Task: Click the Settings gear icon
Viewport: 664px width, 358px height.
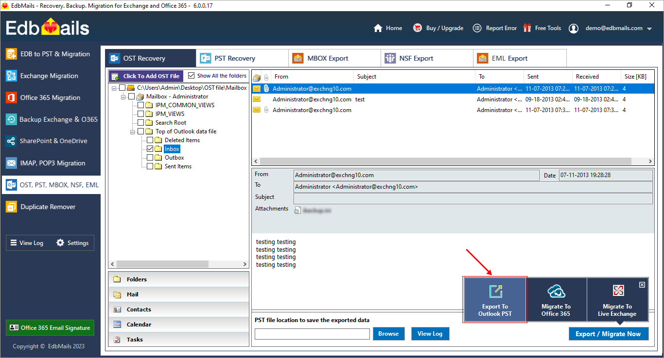Action: click(x=60, y=243)
